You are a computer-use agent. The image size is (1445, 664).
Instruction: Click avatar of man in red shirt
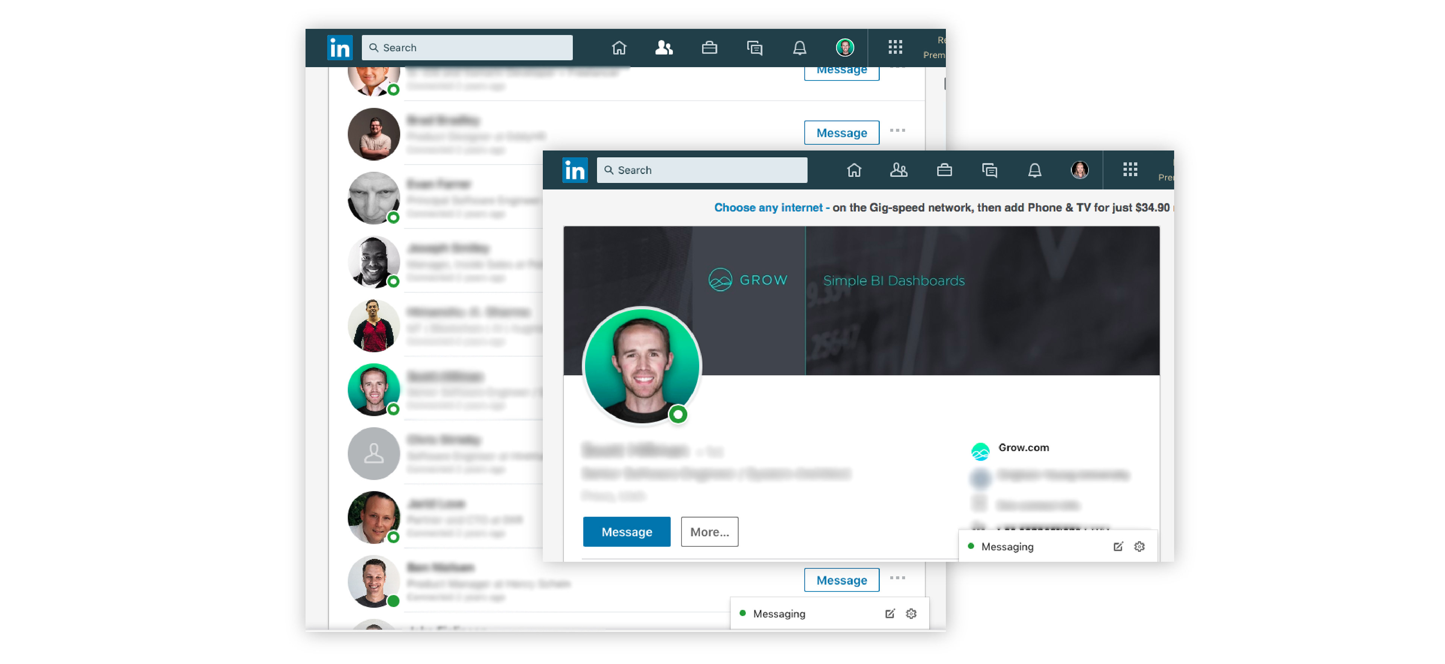point(374,326)
